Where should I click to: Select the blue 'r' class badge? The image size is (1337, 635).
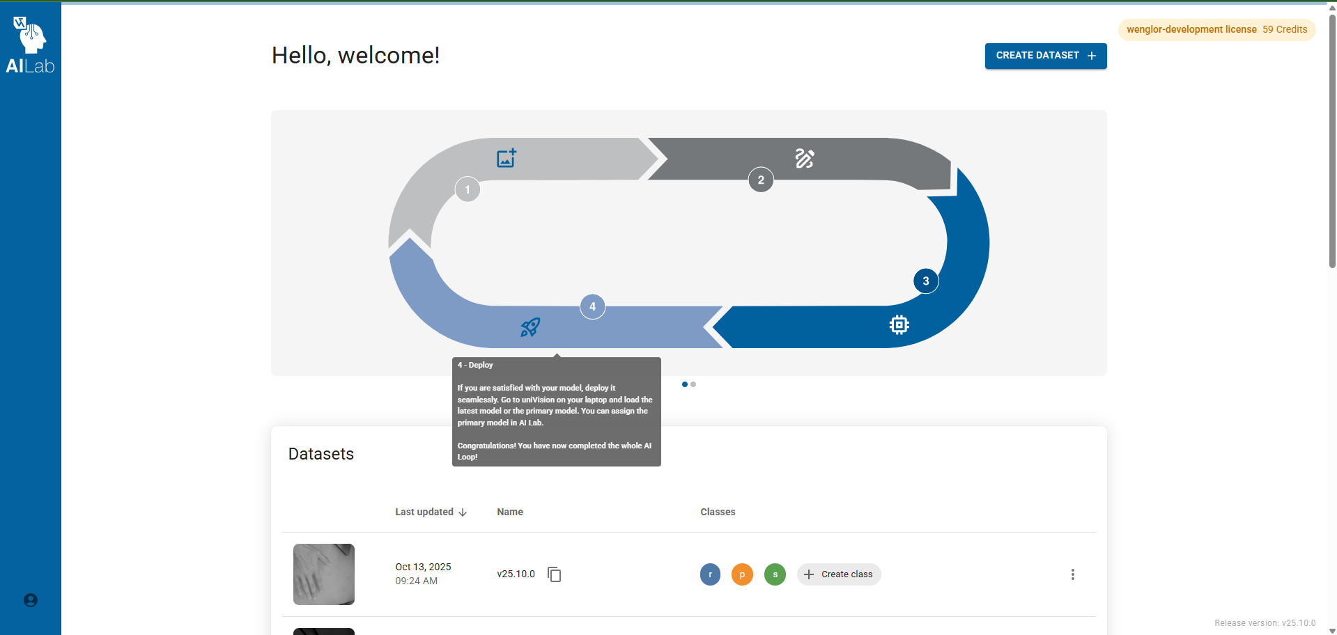(x=710, y=574)
